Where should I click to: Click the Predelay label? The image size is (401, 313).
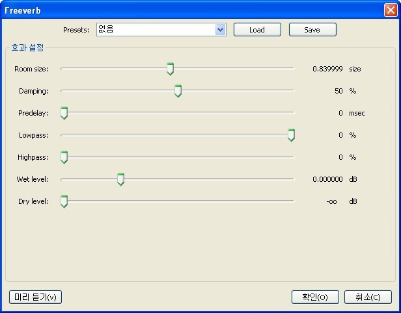click(x=33, y=113)
